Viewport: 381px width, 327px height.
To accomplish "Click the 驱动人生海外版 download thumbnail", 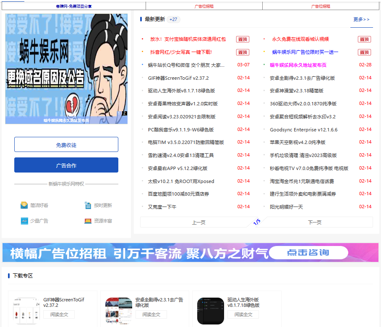I will tap(210, 311).
